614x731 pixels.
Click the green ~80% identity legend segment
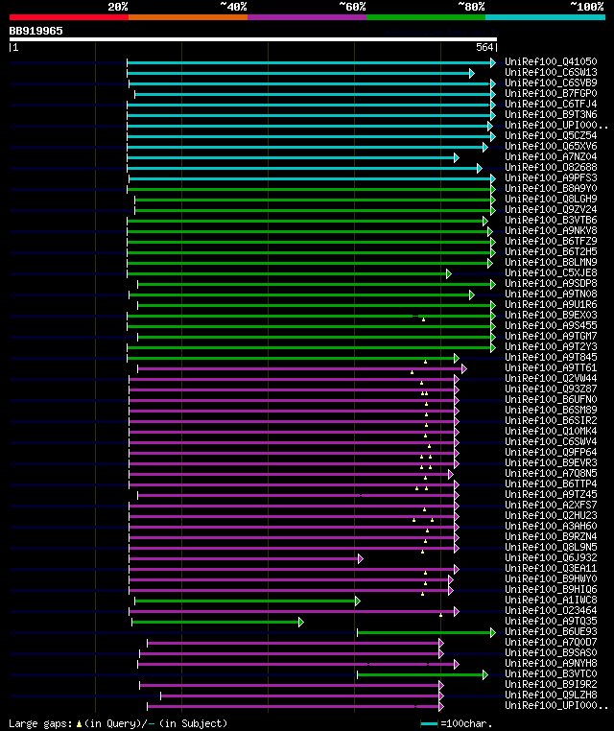point(426,17)
